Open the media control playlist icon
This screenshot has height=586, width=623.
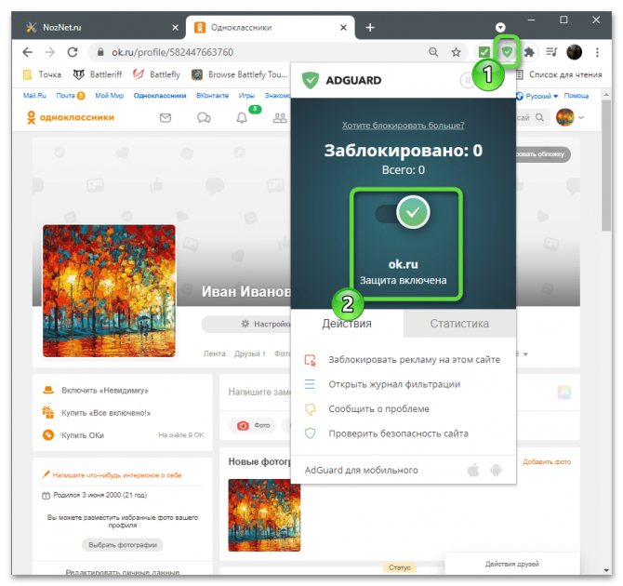click(551, 52)
